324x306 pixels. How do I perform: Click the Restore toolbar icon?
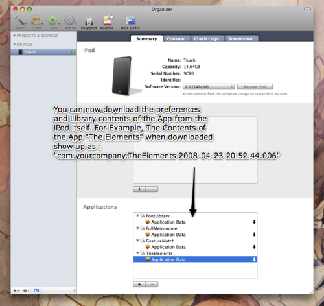[108, 21]
